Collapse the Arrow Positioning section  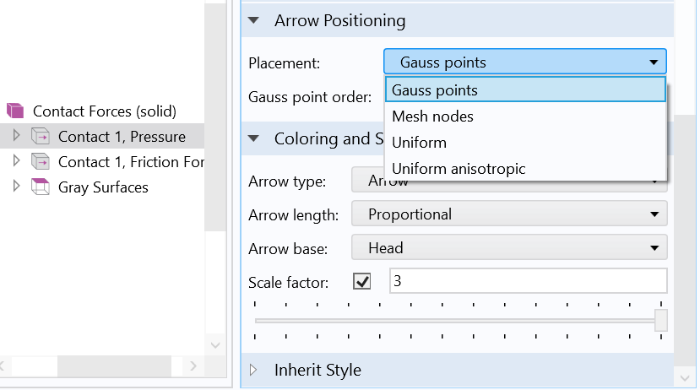[x=253, y=21]
